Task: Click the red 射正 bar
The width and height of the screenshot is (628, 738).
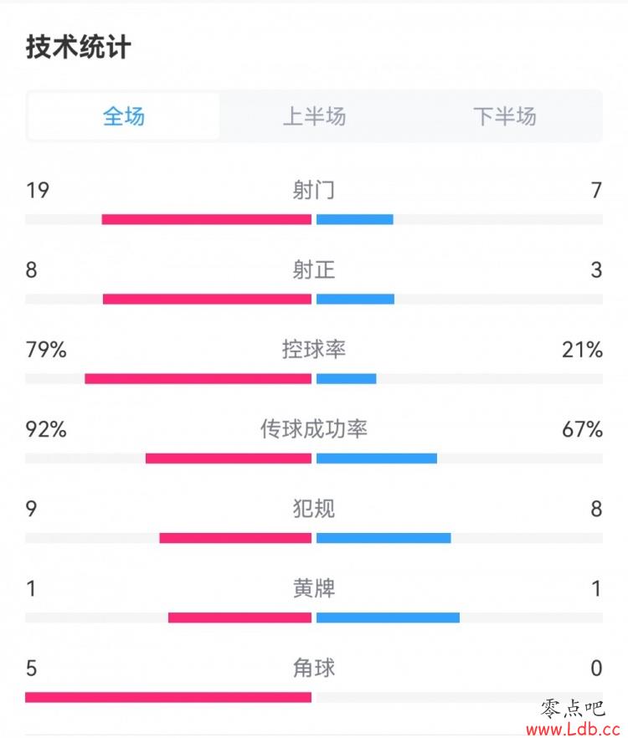Action: [x=207, y=299]
